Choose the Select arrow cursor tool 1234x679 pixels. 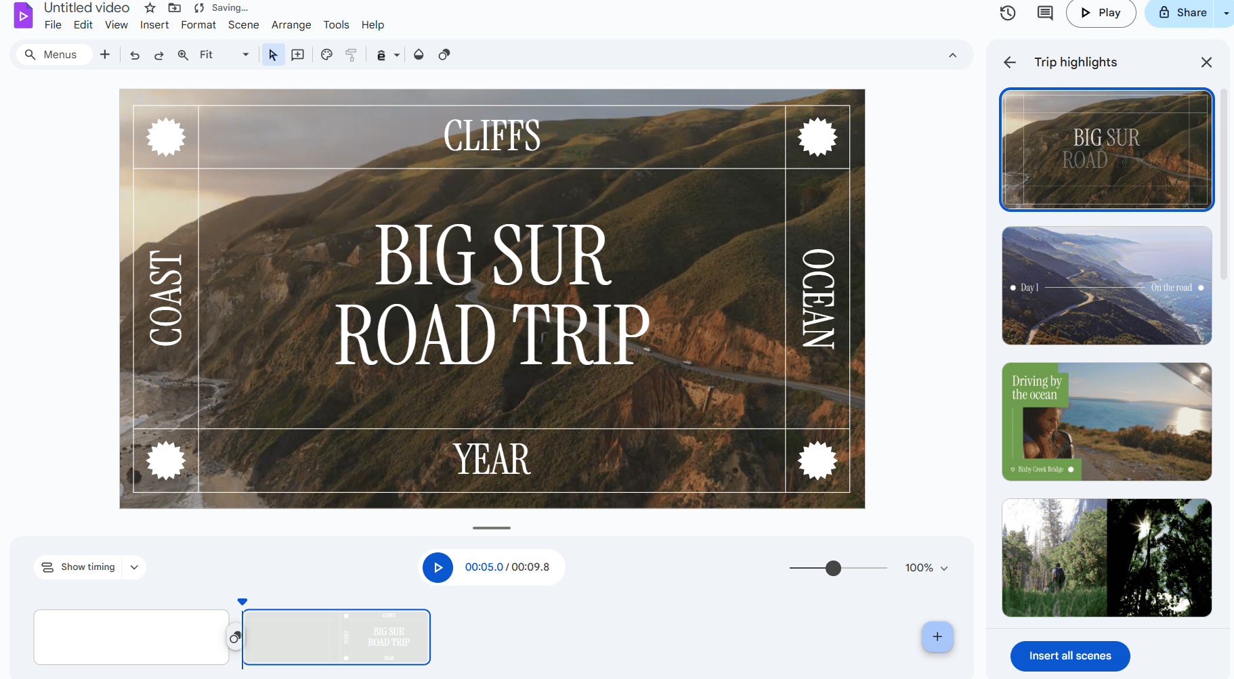coord(273,55)
